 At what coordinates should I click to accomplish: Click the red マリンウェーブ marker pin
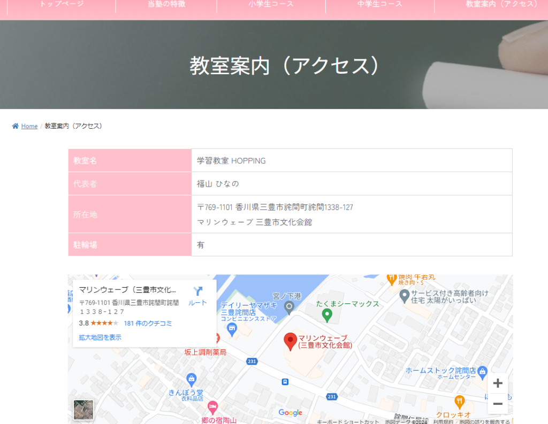[x=291, y=339]
